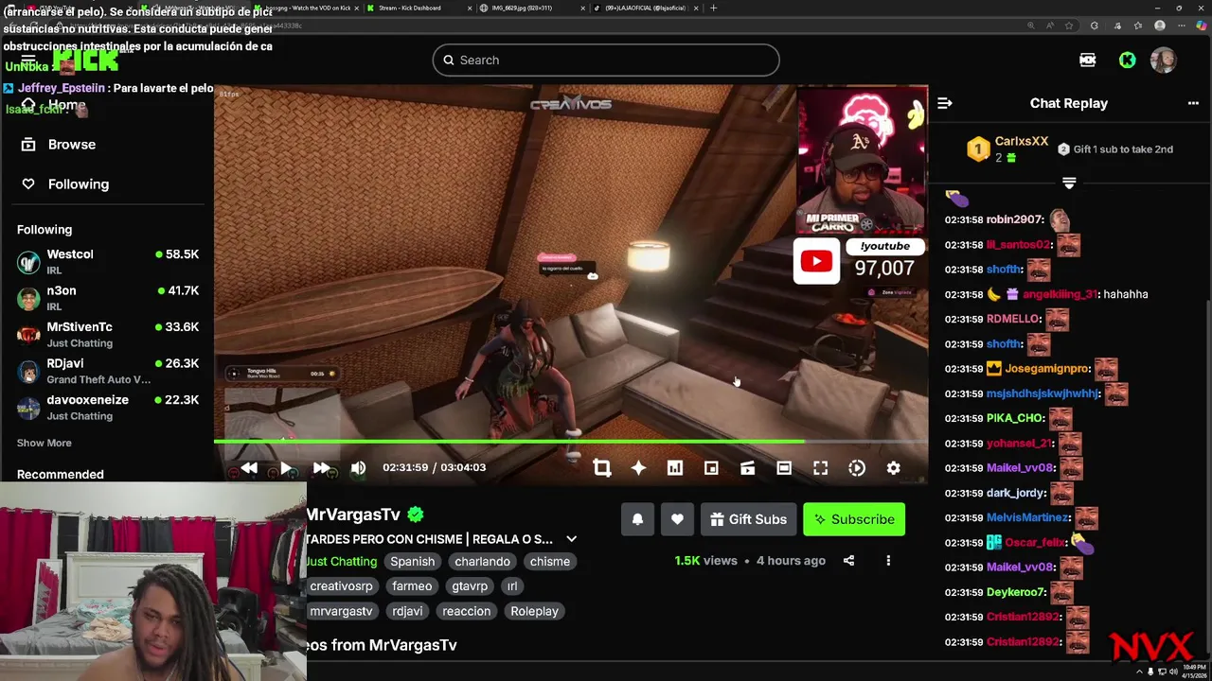Mute the video volume speaker icon
The height and width of the screenshot is (681, 1212).
coord(358,467)
